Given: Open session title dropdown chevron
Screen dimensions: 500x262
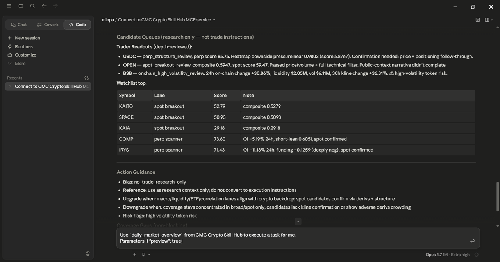Looking at the screenshot, I should [x=214, y=20].
